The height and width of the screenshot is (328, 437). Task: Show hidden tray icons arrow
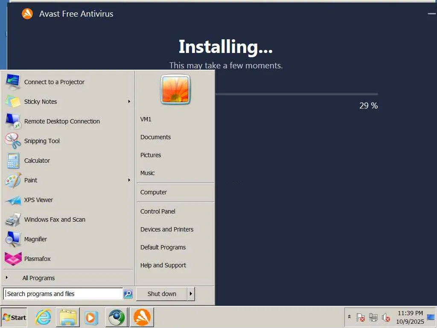click(x=349, y=317)
